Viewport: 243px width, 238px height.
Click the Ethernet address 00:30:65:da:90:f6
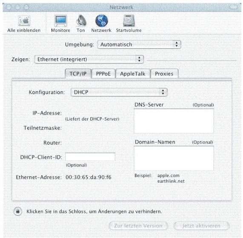coord(89,177)
